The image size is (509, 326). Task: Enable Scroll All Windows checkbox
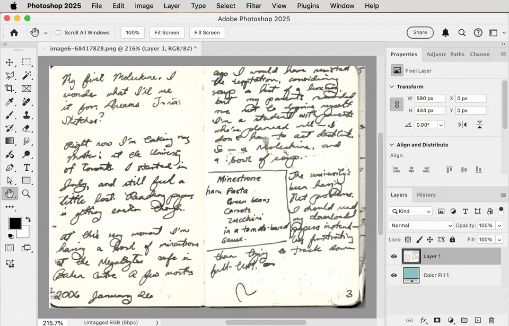[x=58, y=32]
